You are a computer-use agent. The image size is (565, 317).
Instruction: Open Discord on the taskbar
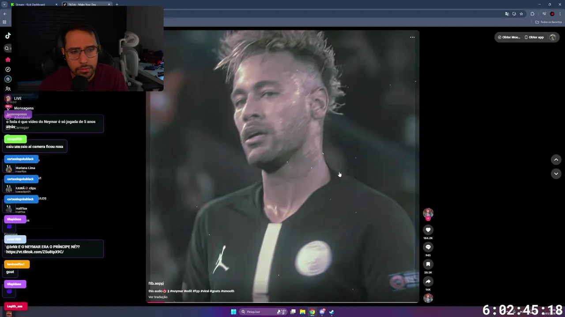click(x=322, y=312)
